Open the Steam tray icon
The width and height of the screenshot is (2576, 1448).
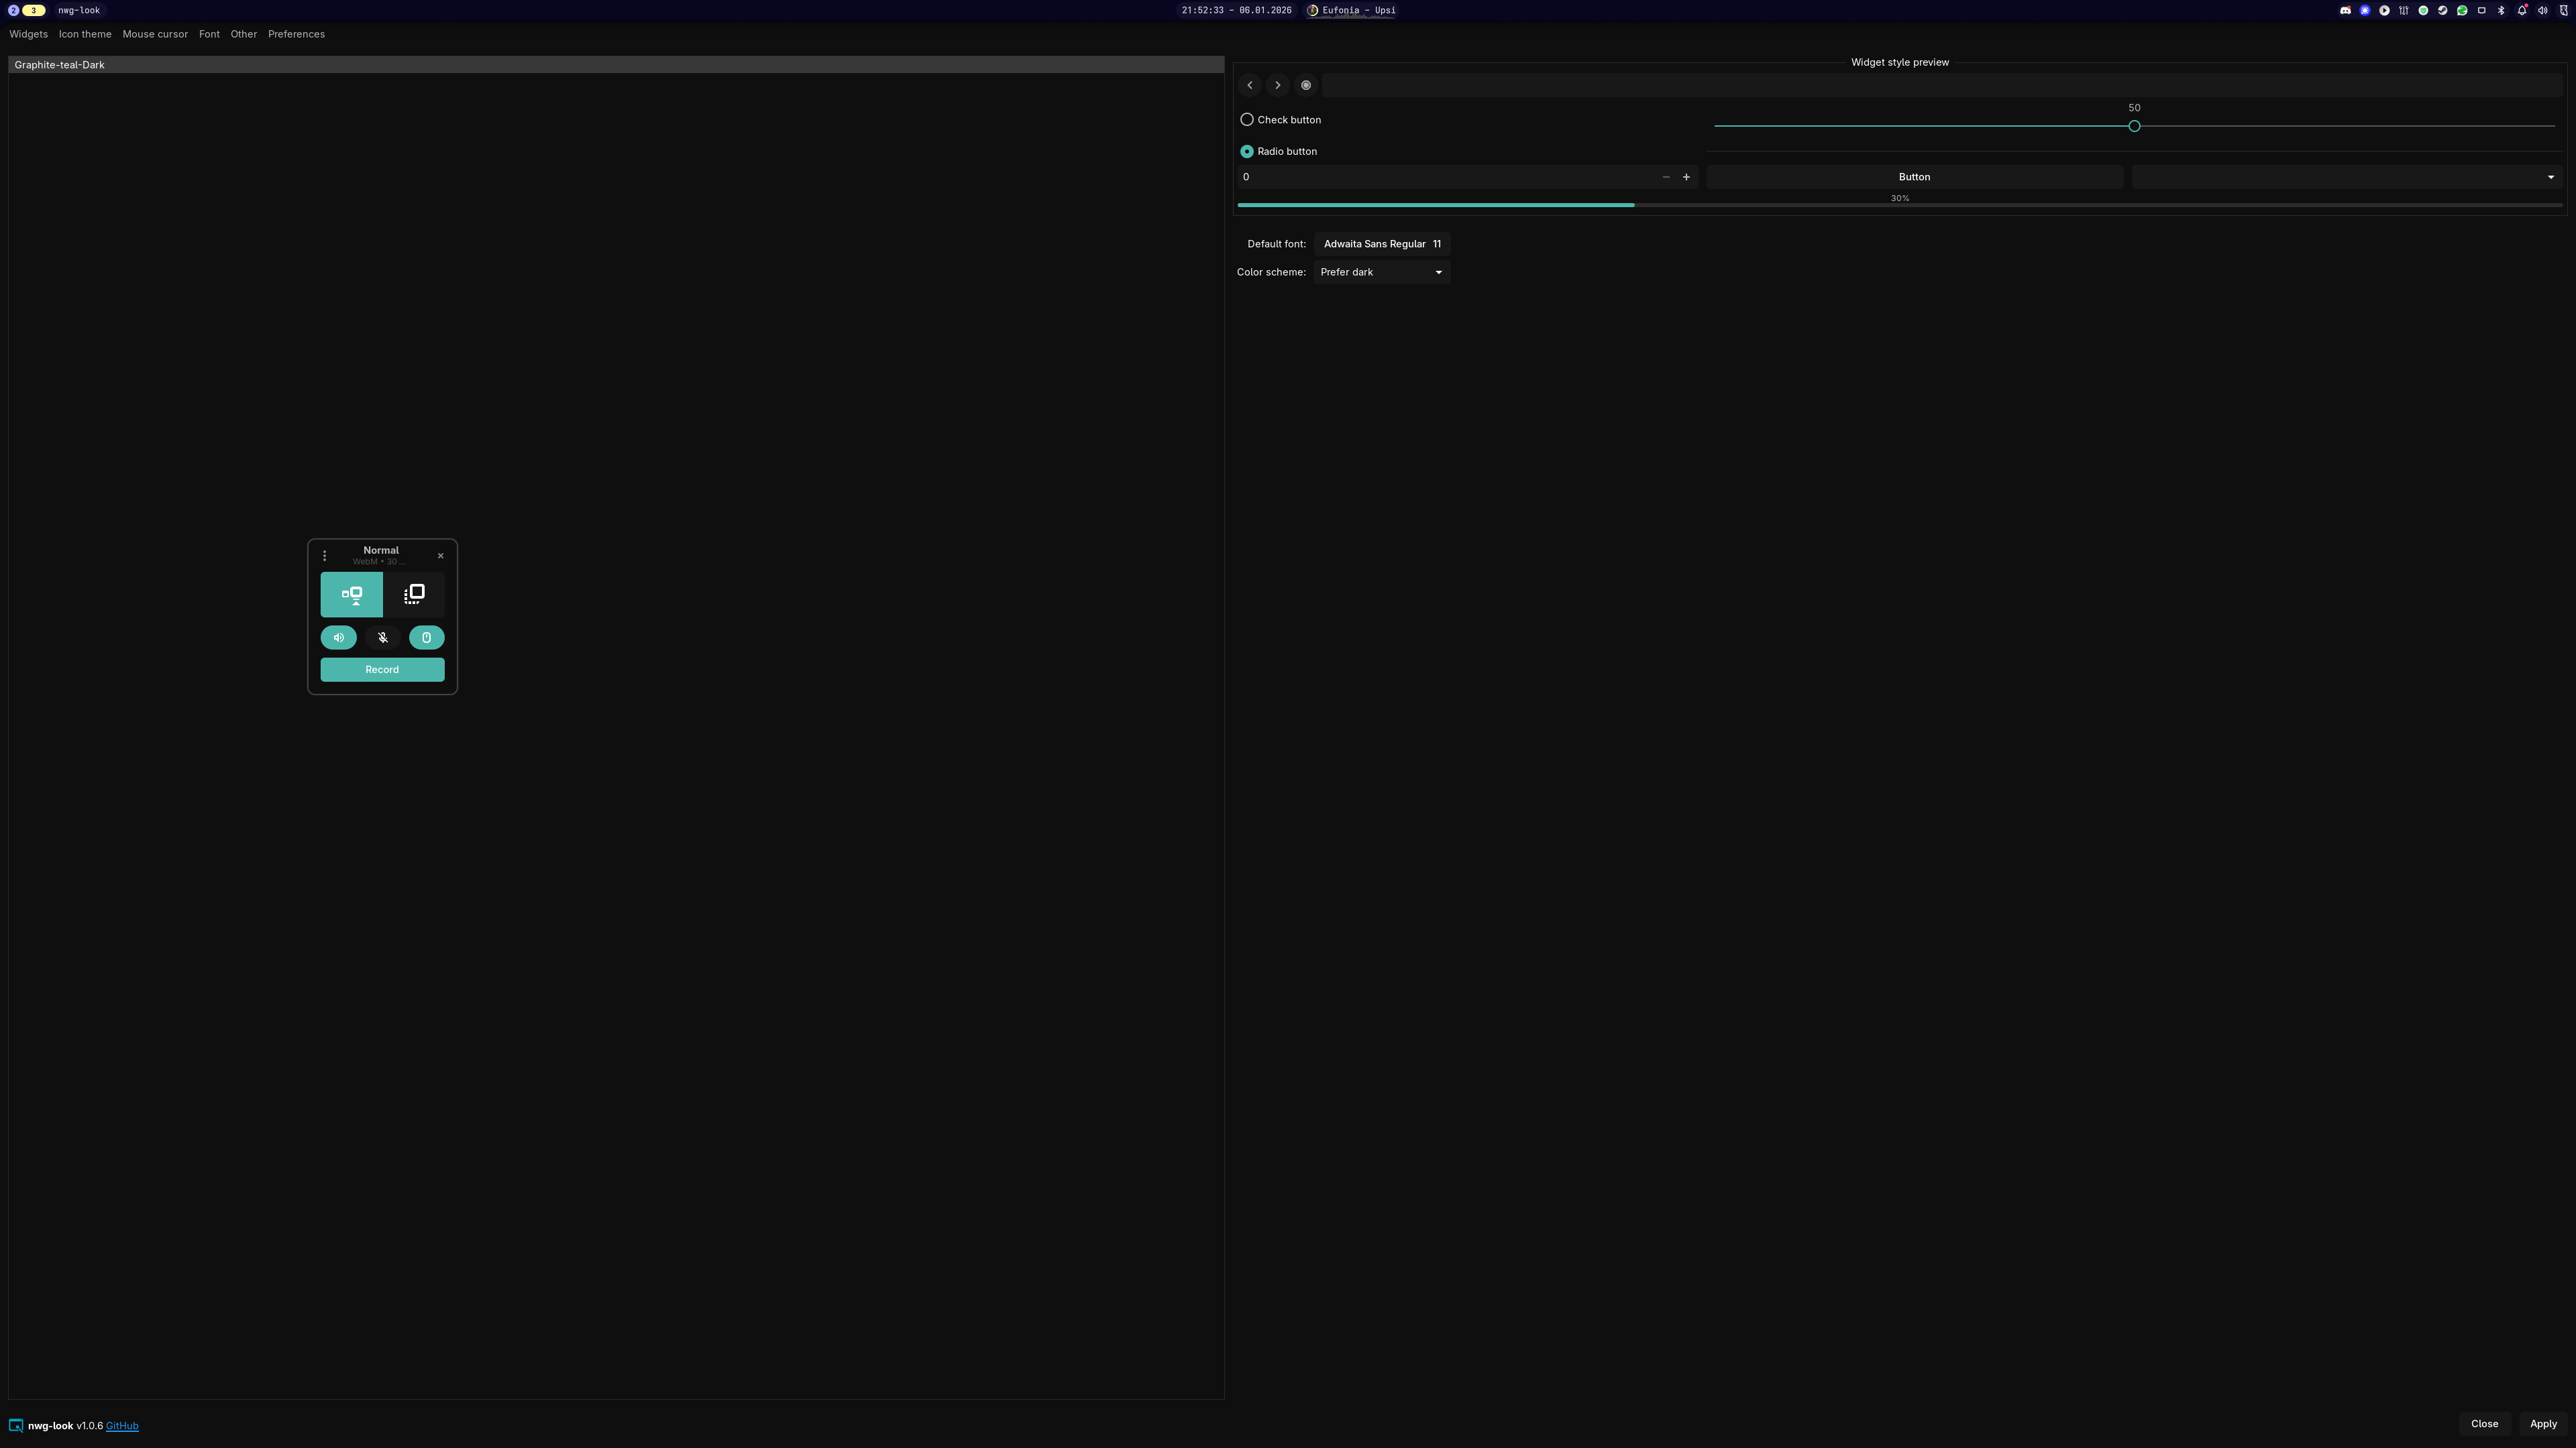point(2443,11)
